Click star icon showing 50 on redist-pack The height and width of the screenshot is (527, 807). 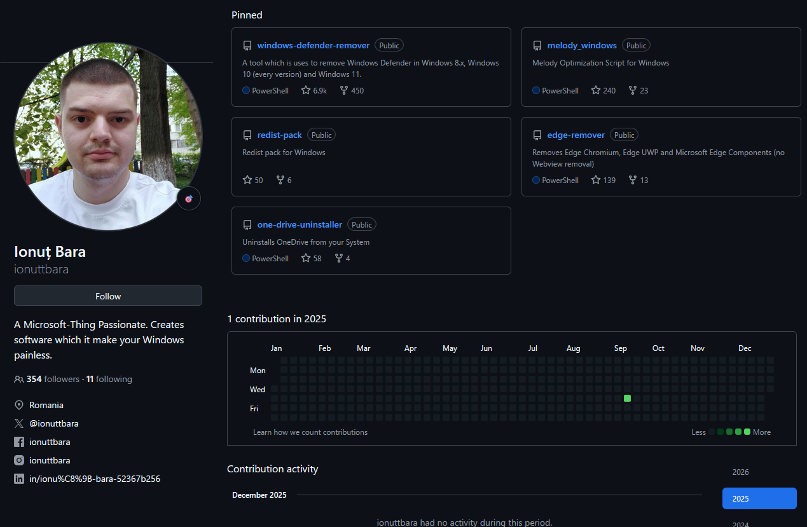(x=247, y=180)
